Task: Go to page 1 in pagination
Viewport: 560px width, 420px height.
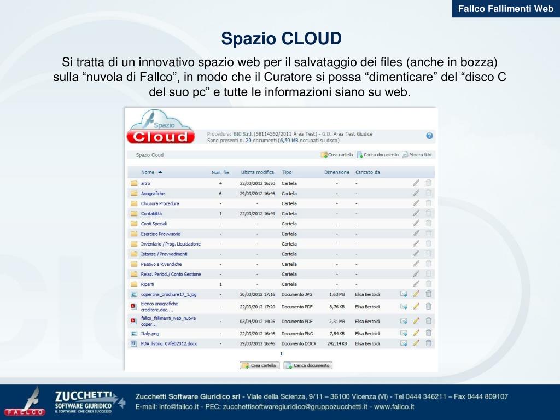Action: pyautogui.click(x=282, y=354)
